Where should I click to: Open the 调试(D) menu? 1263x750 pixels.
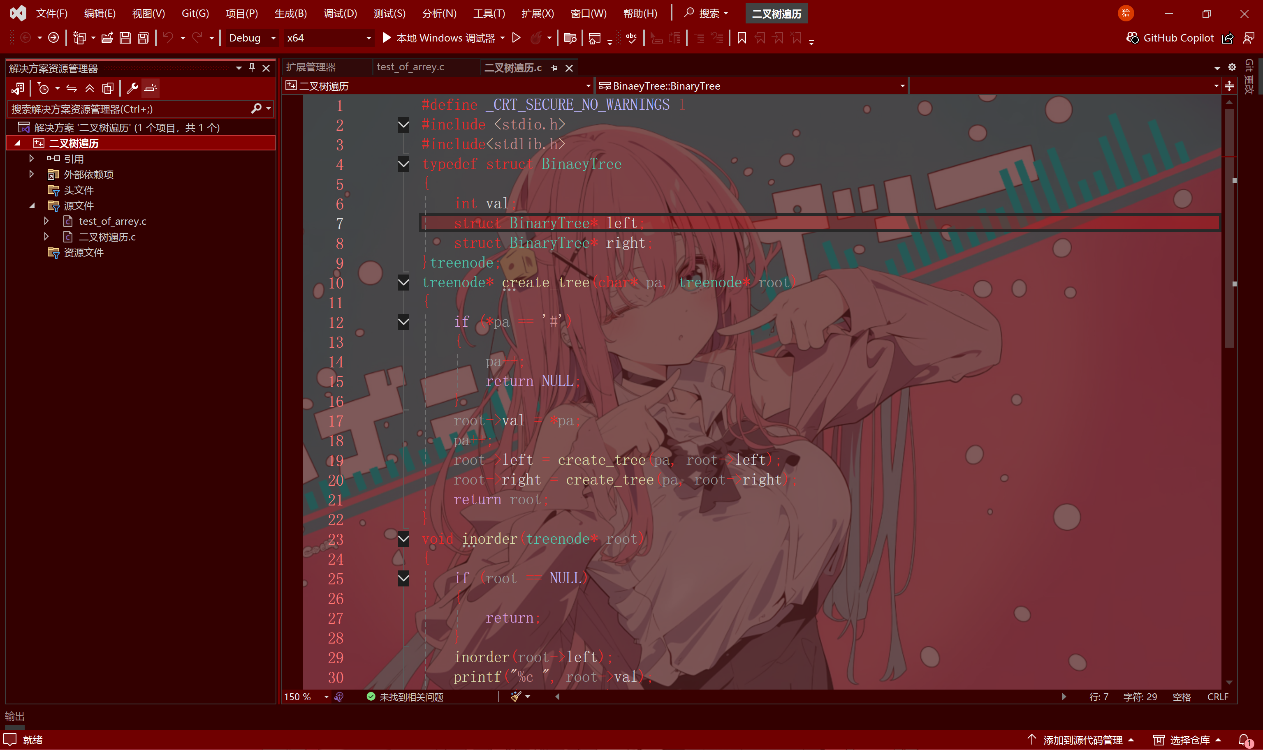[x=340, y=13]
